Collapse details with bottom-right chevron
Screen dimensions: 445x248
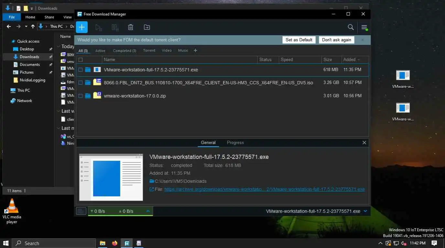pyautogui.click(x=365, y=211)
